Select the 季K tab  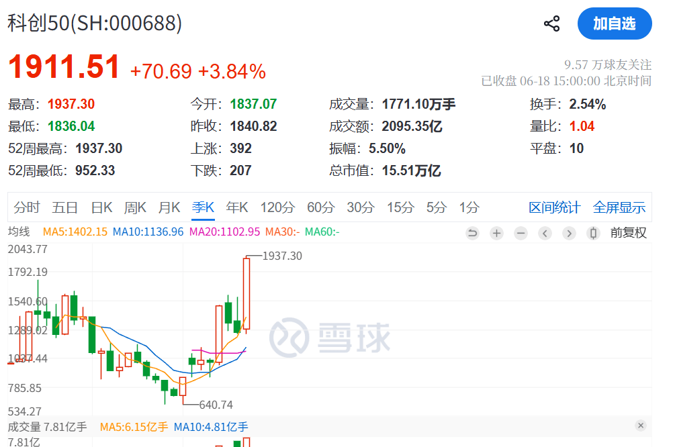[x=203, y=207]
